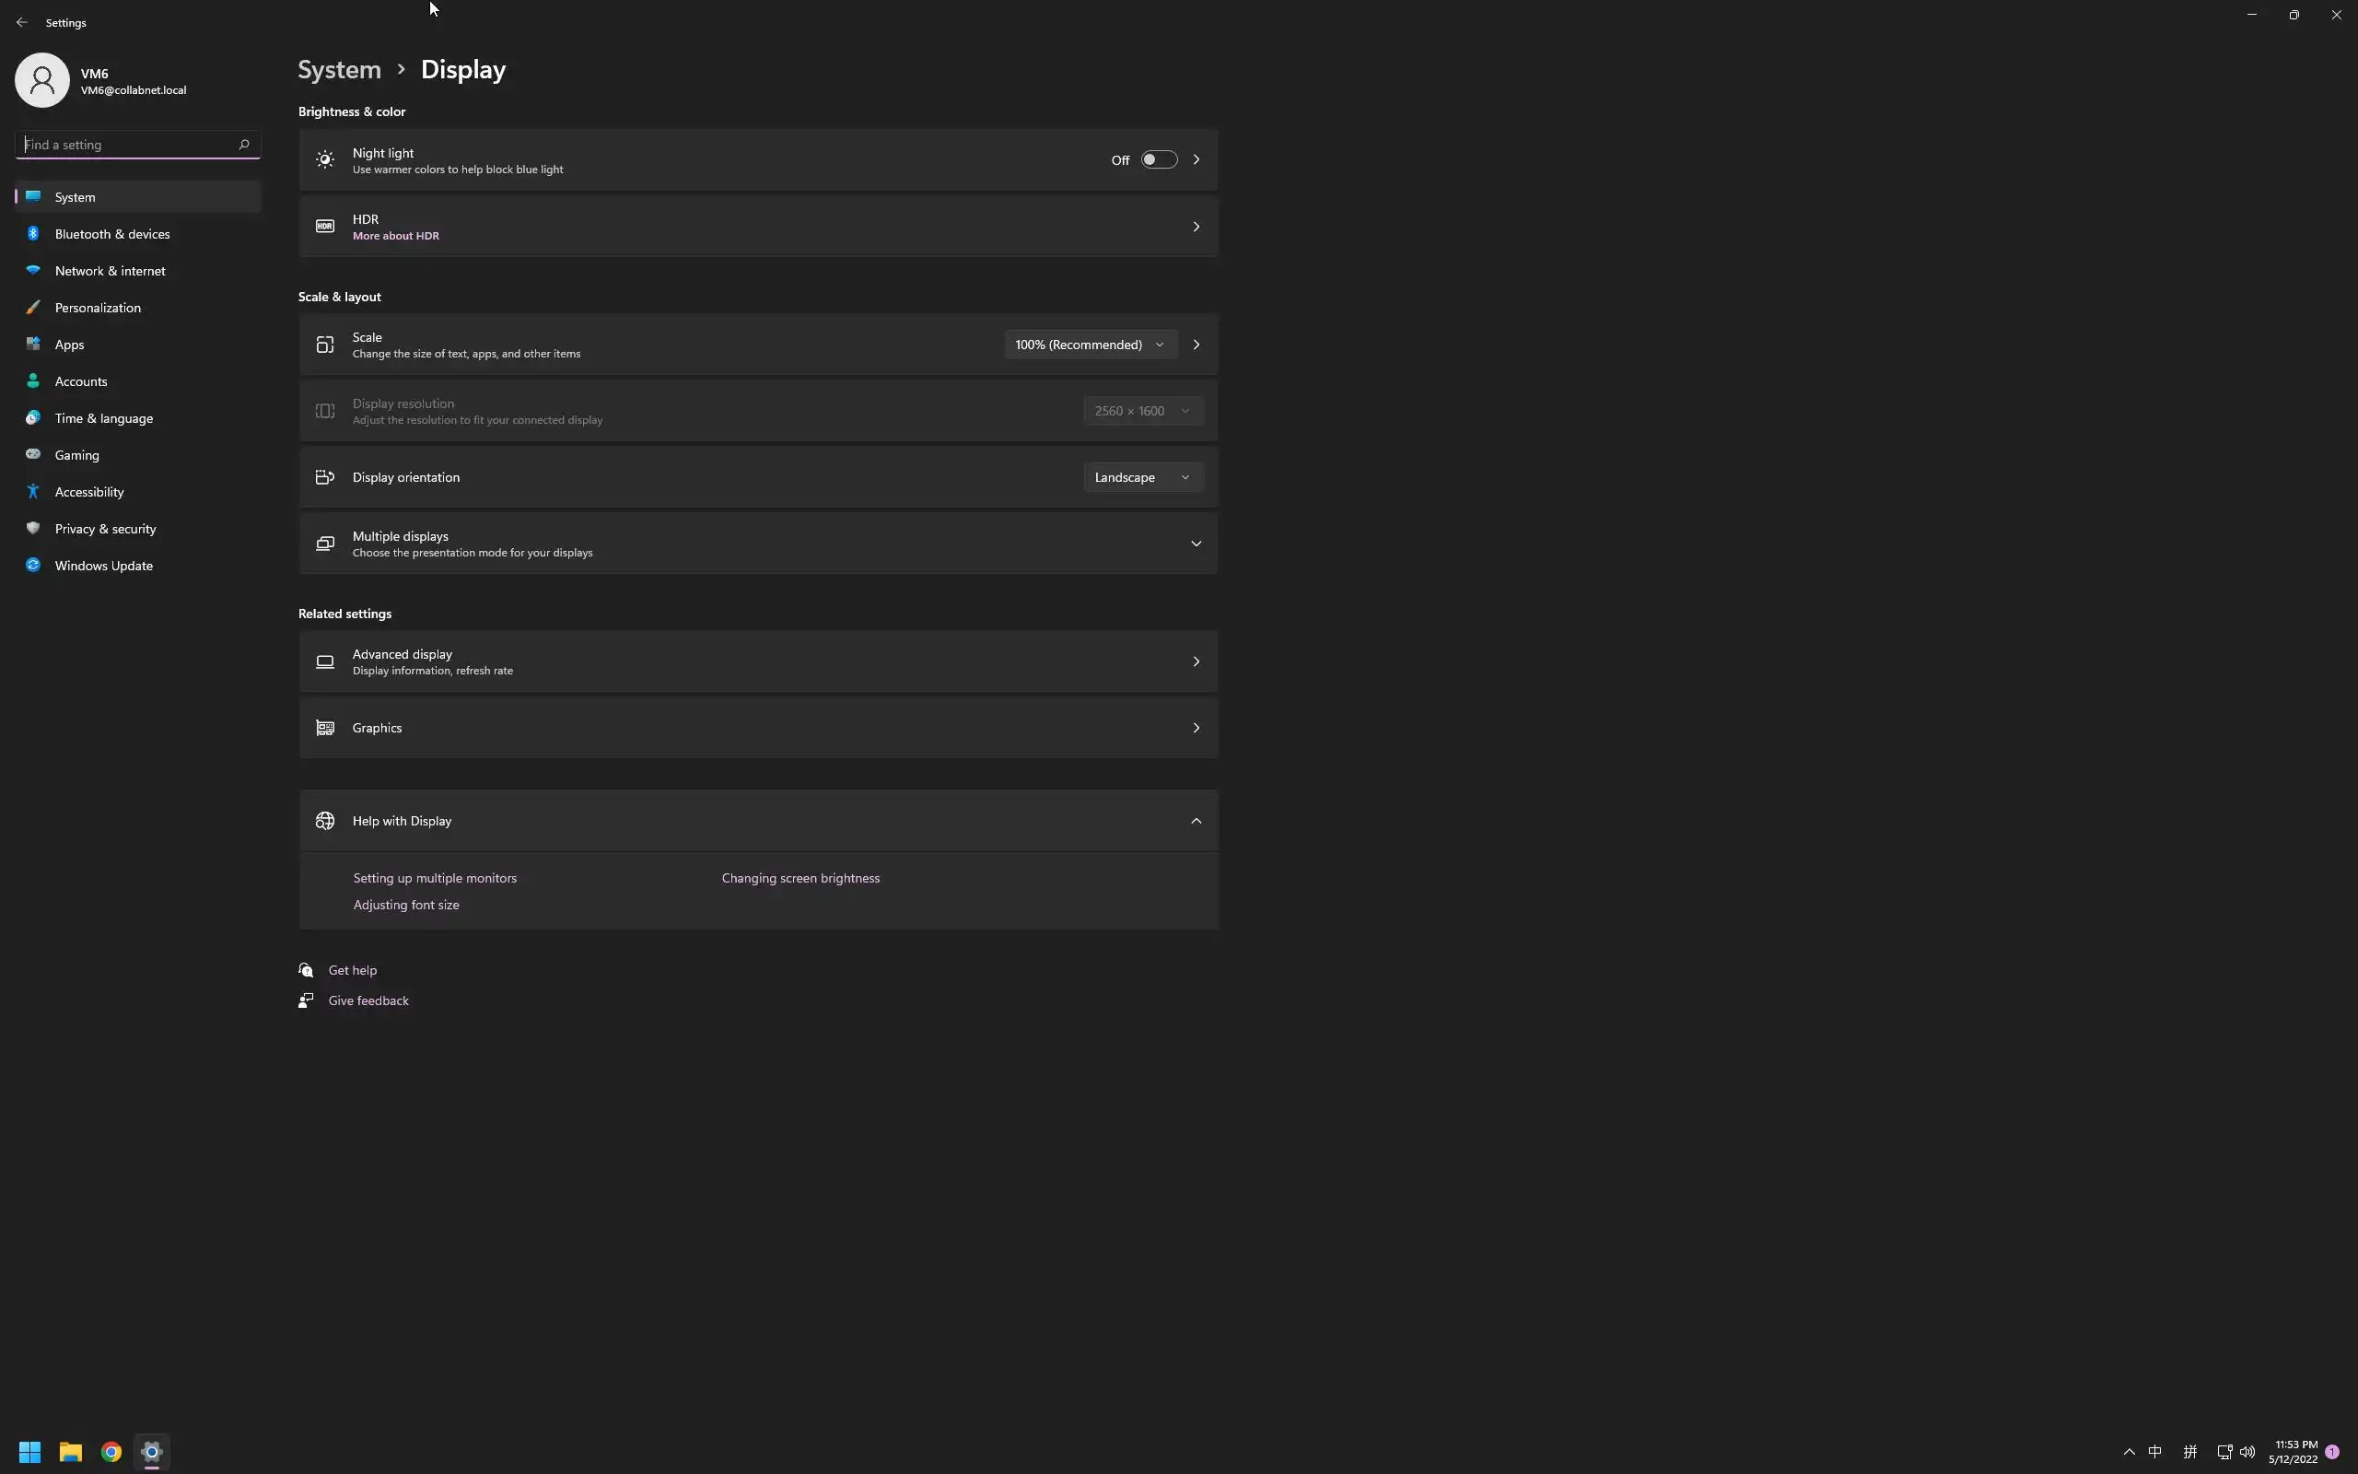
Task: Open Changing screen brightness help link
Action: [x=800, y=878]
